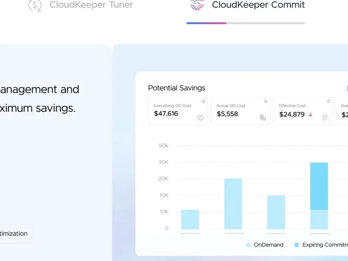This screenshot has height=261, width=348.
Task: Click the CloudKeeper Commit handshake icon
Action: pyautogui.click(x=197, y=5)
